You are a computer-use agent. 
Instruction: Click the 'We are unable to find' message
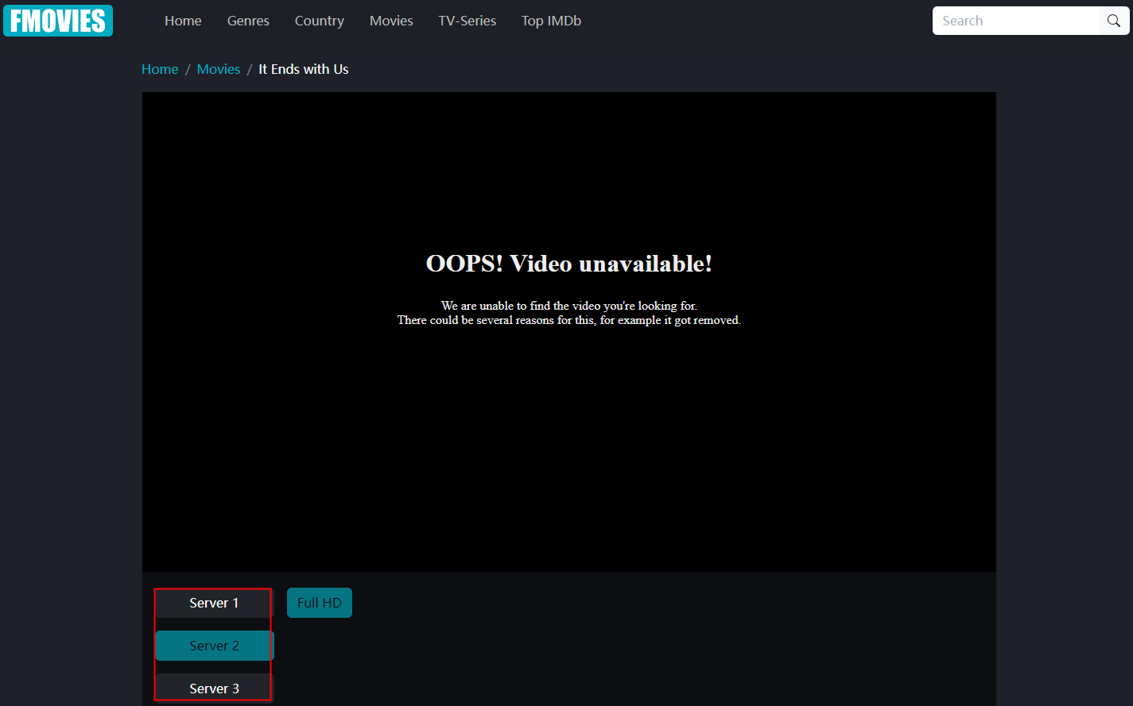(568, 306)
